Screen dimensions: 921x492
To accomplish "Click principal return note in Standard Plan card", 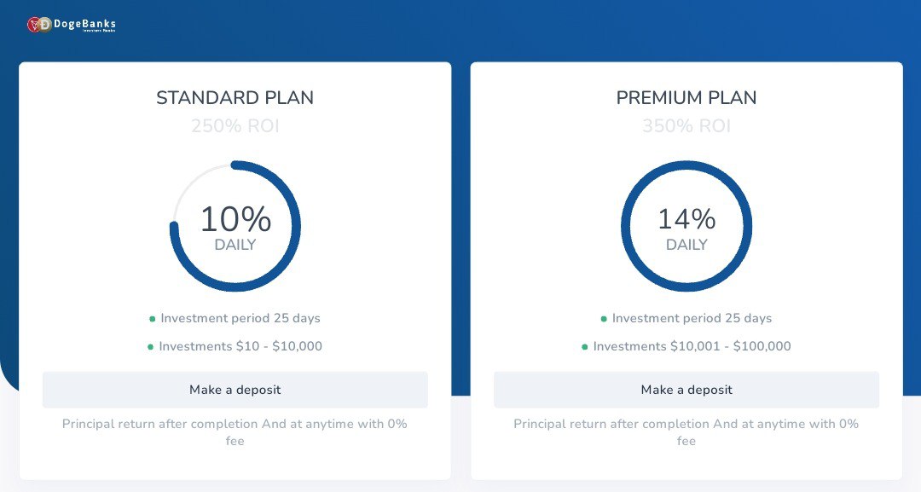I will [x=235, y=431].
